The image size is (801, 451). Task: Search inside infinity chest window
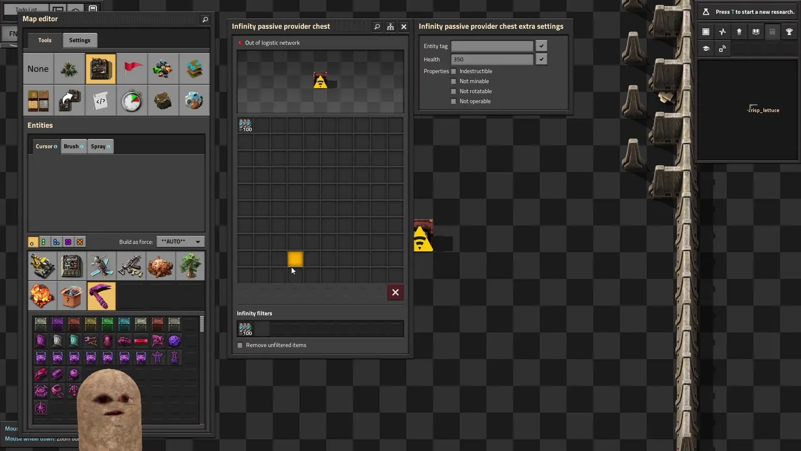pyautogui.click(x=377, y=27)
